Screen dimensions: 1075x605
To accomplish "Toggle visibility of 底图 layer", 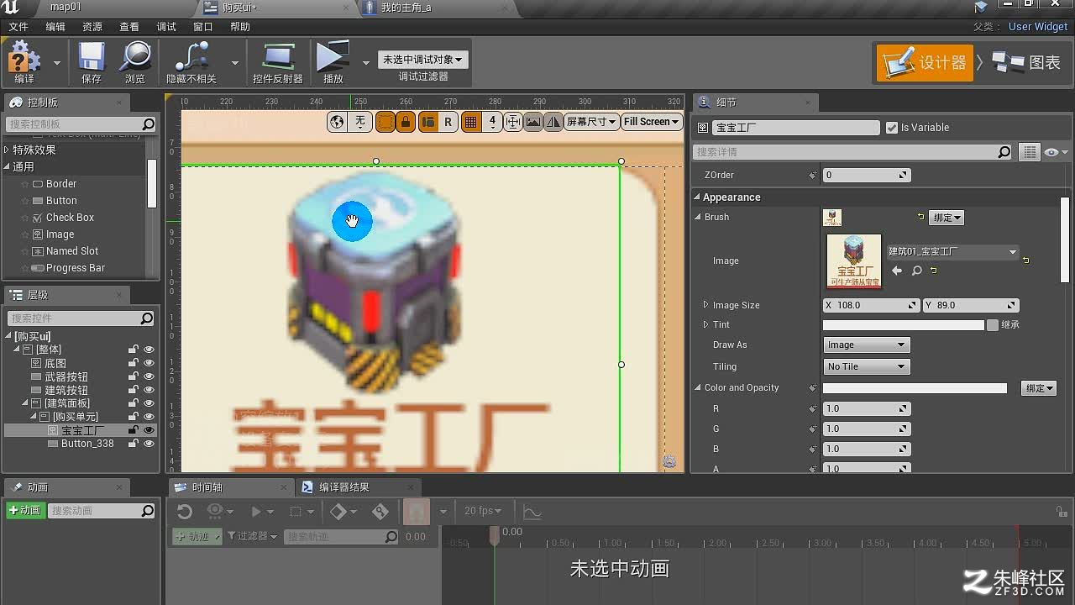I will pos(149,363).
